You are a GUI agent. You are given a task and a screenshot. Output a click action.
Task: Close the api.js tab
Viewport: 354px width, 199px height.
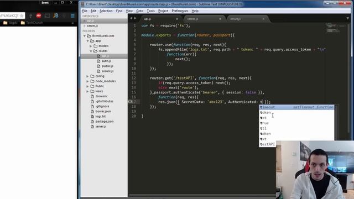177,19
